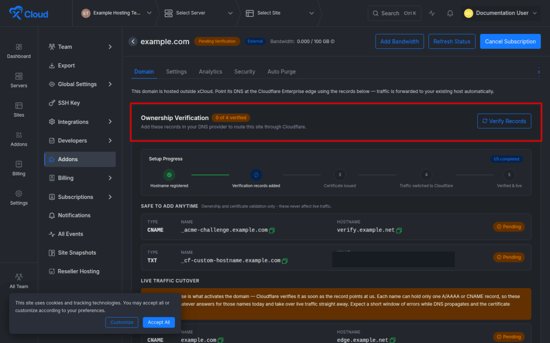
Task: Open Site Snapshots in the sidebar menu
Action: pyautogui.click(x=80, y=253)
